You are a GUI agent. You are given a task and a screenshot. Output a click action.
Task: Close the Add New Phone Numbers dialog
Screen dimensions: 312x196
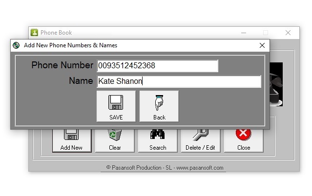pos(262,45)
